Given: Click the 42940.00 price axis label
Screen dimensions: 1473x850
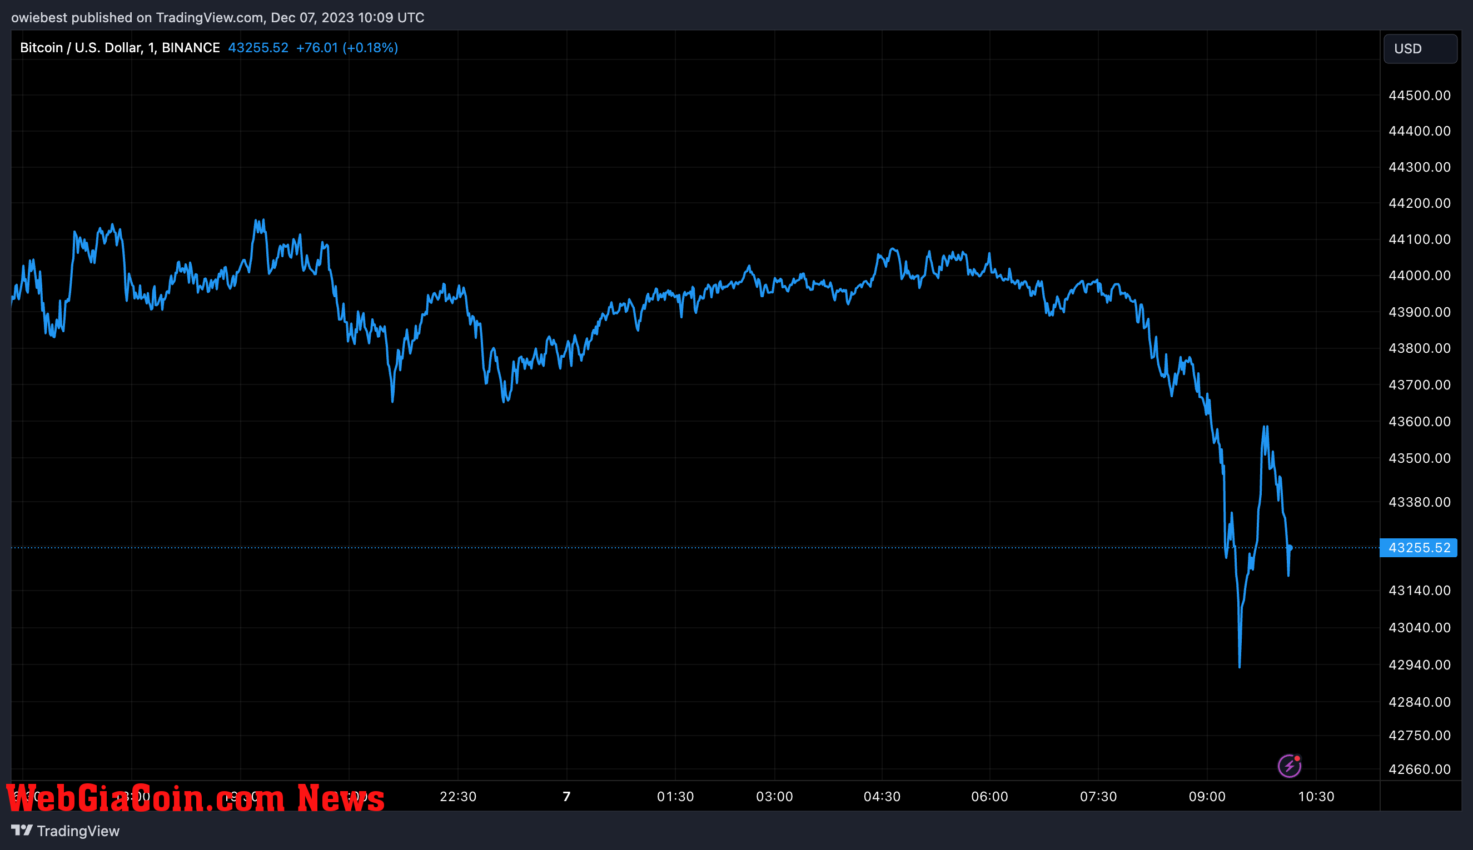Looking at the screenshot, I should [1419, 665].
